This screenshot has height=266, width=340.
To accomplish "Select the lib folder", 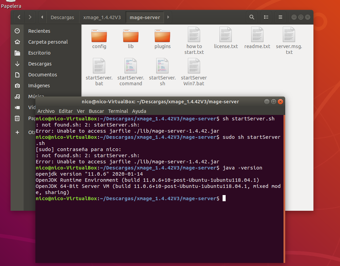I will 131,39.
